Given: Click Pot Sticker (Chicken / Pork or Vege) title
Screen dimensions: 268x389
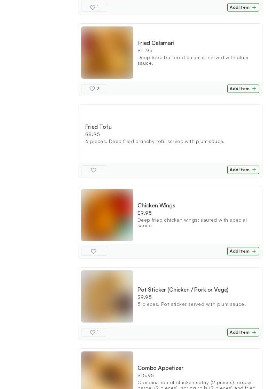Looking at the screenshot, I should point(183,289).
